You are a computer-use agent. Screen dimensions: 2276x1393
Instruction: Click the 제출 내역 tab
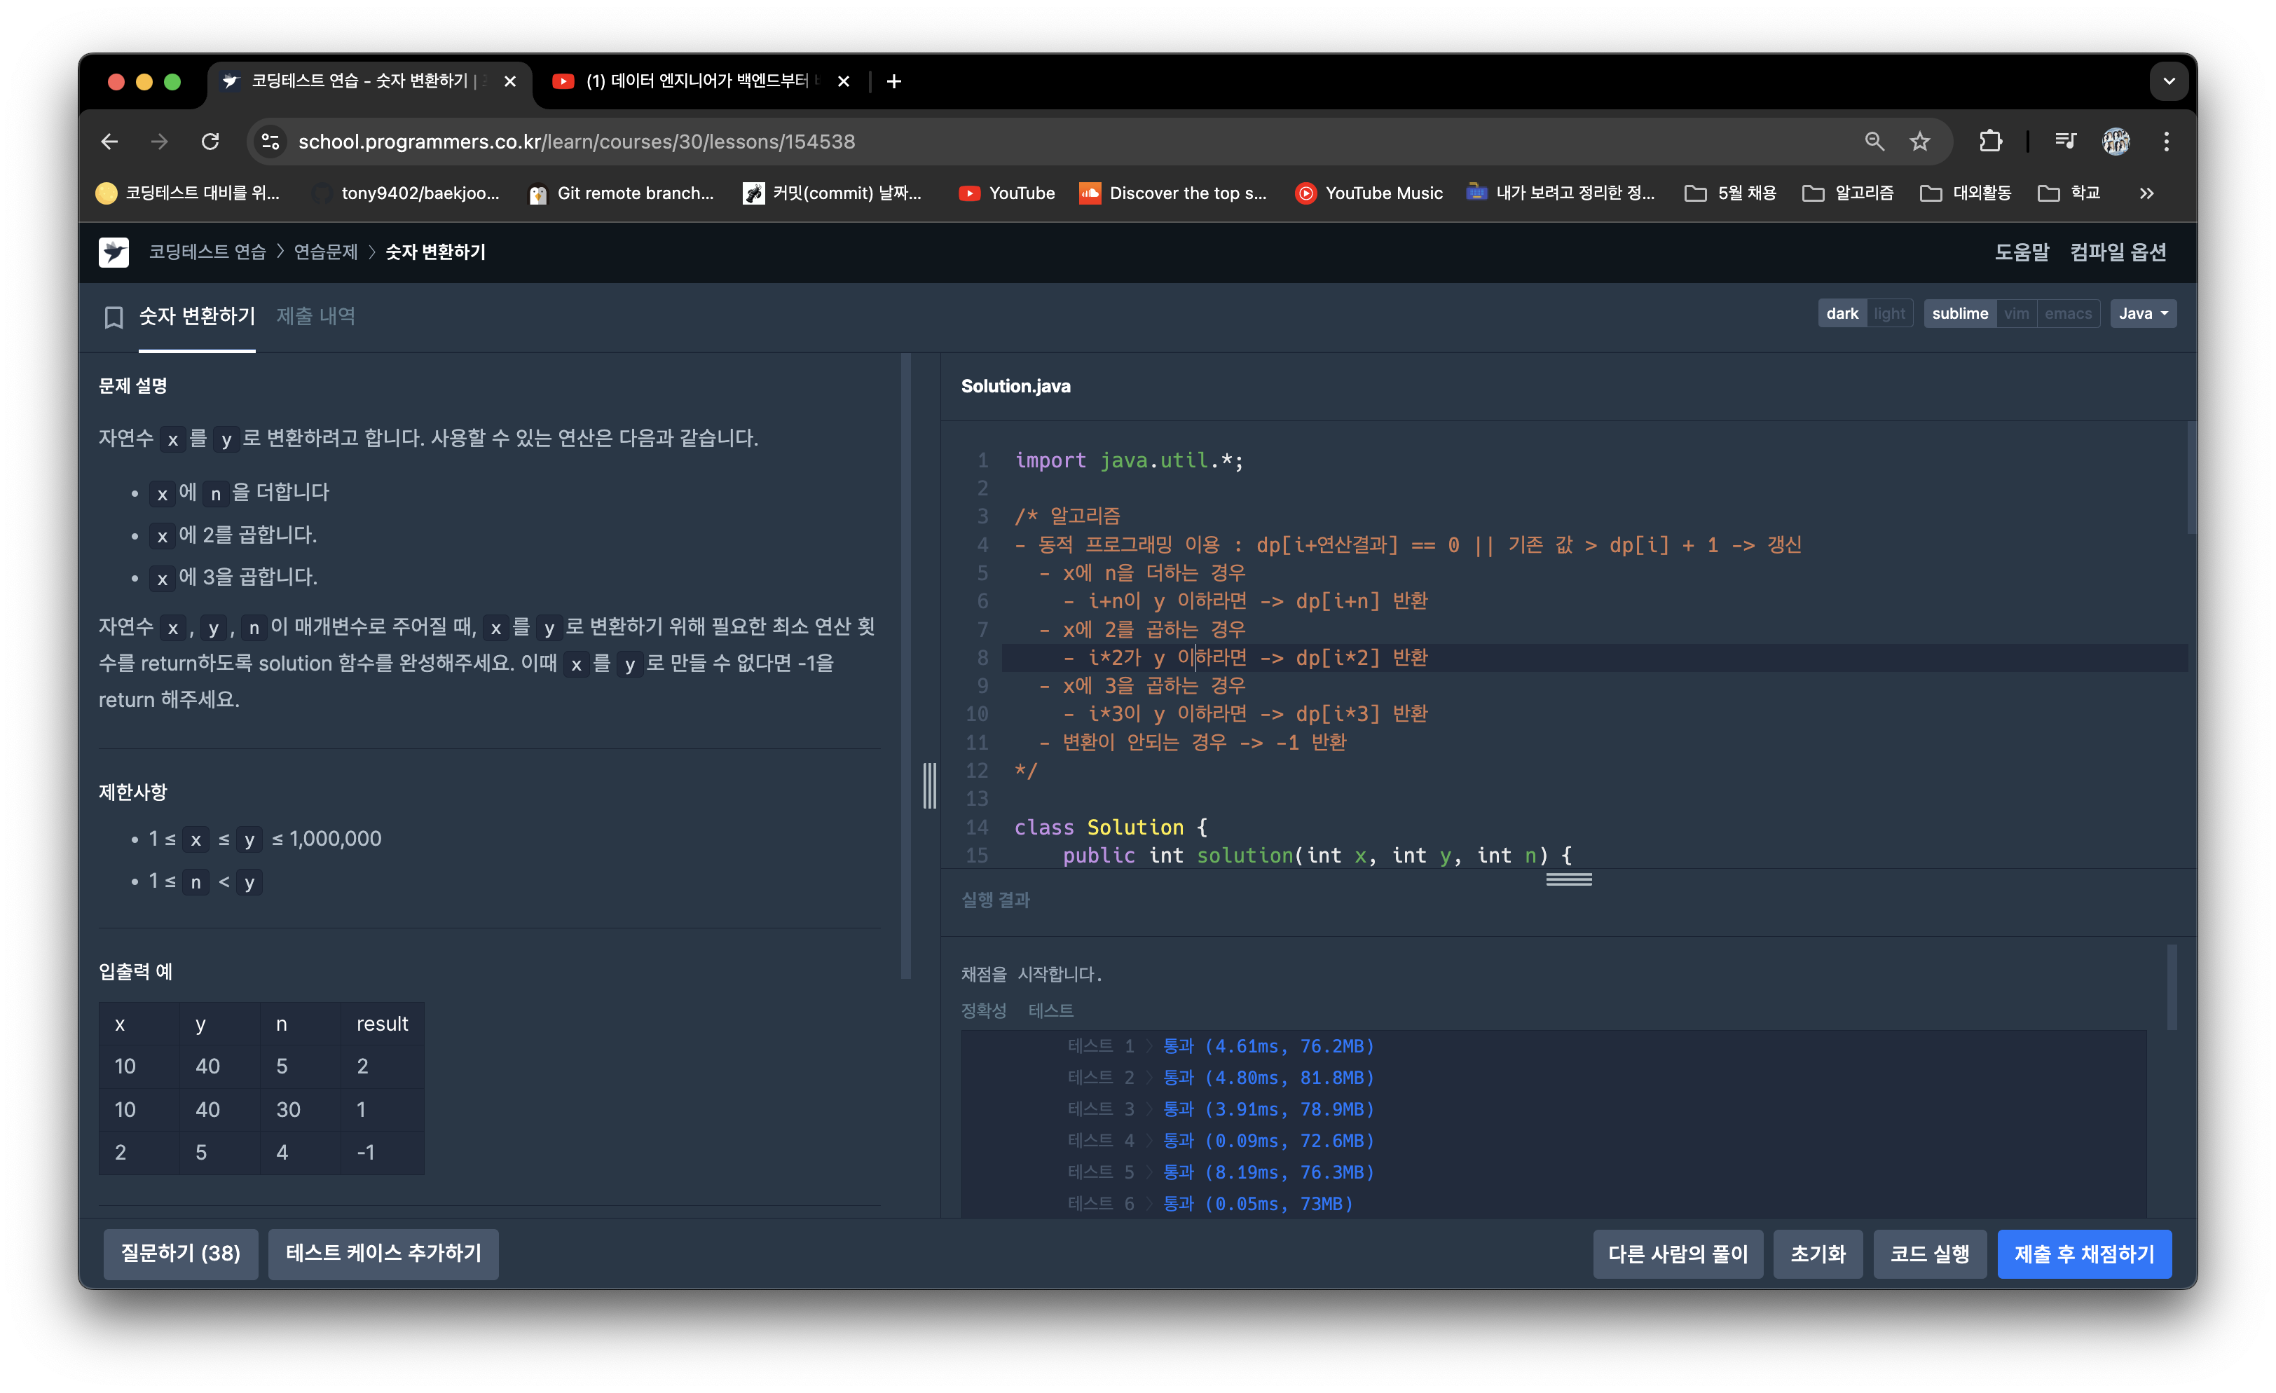(322, 315)
